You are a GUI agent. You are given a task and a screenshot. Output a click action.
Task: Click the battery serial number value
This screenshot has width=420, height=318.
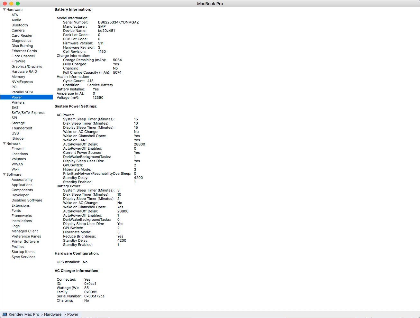(118, 22)
